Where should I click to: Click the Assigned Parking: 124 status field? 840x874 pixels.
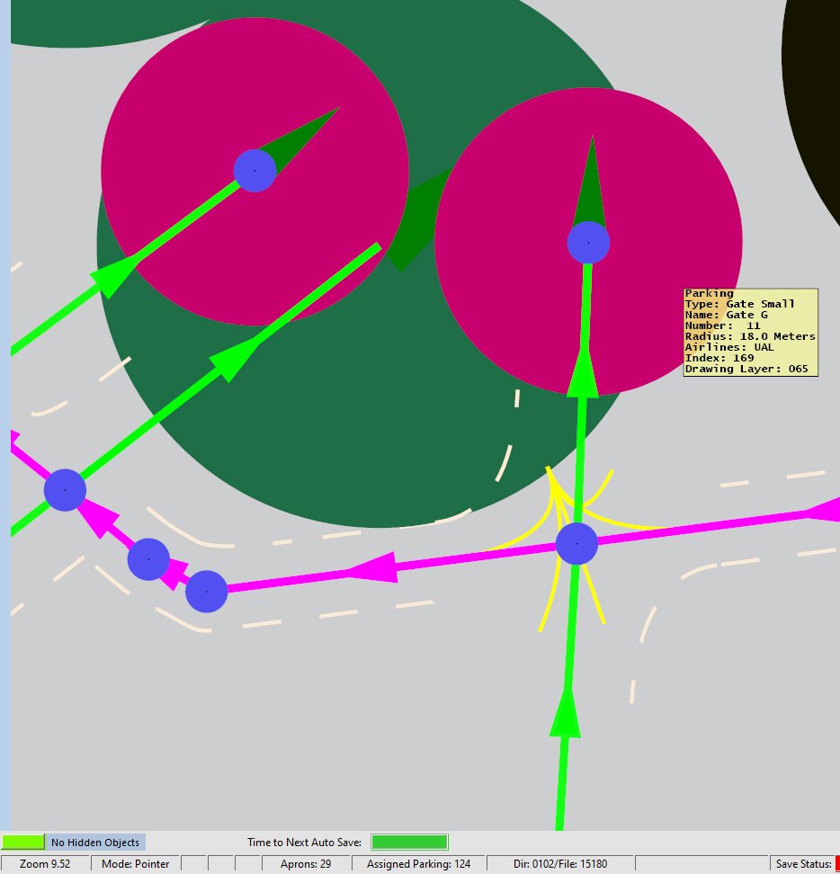tap(418, 864)
